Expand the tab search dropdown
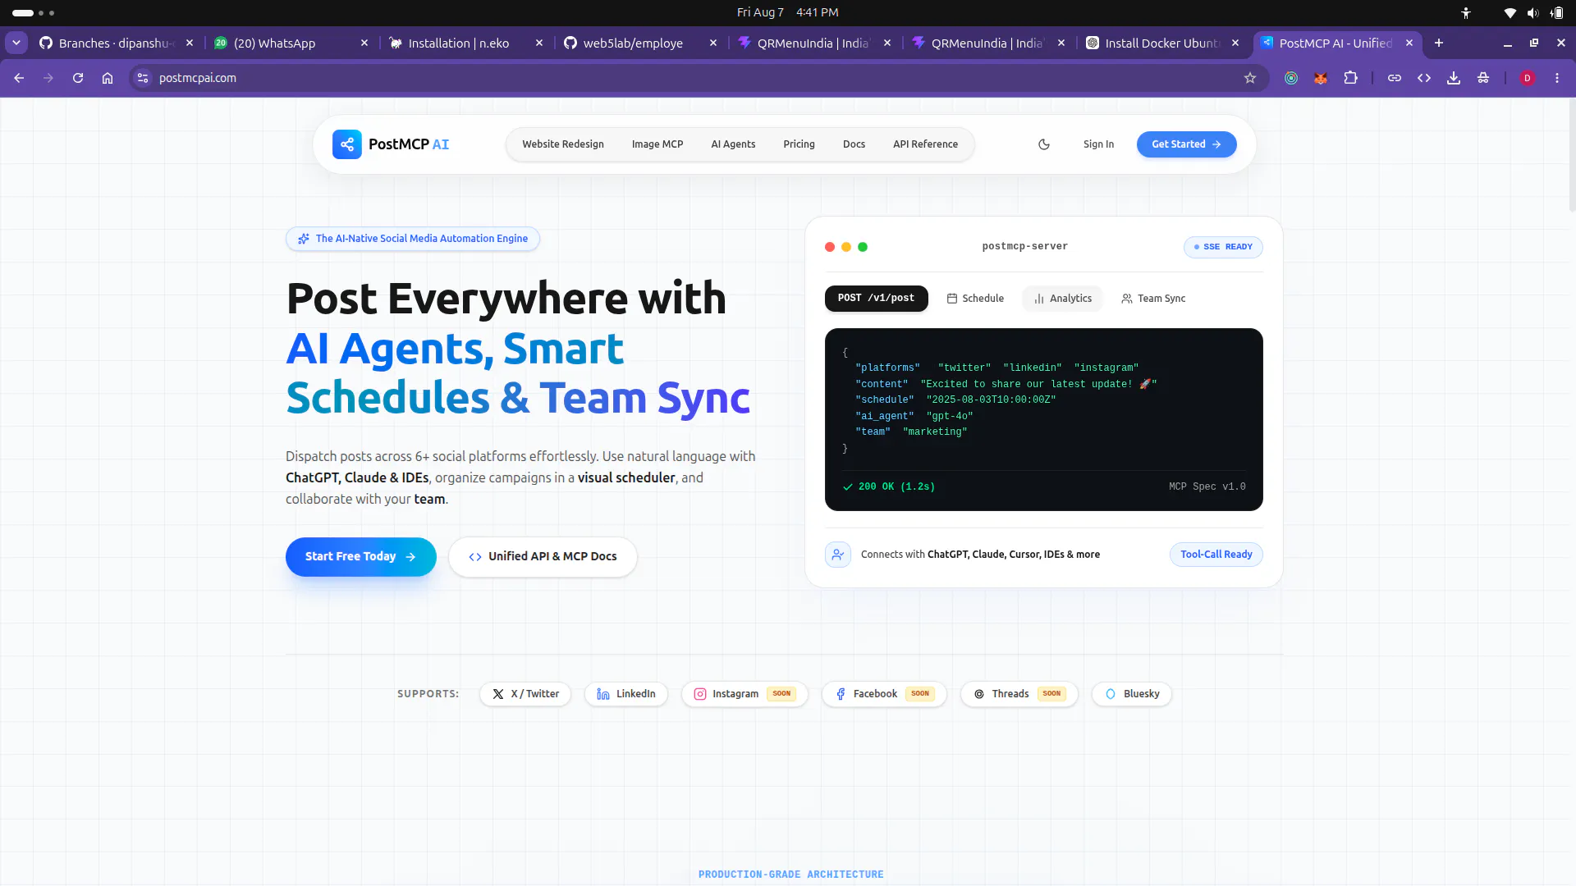 (16, 43)
